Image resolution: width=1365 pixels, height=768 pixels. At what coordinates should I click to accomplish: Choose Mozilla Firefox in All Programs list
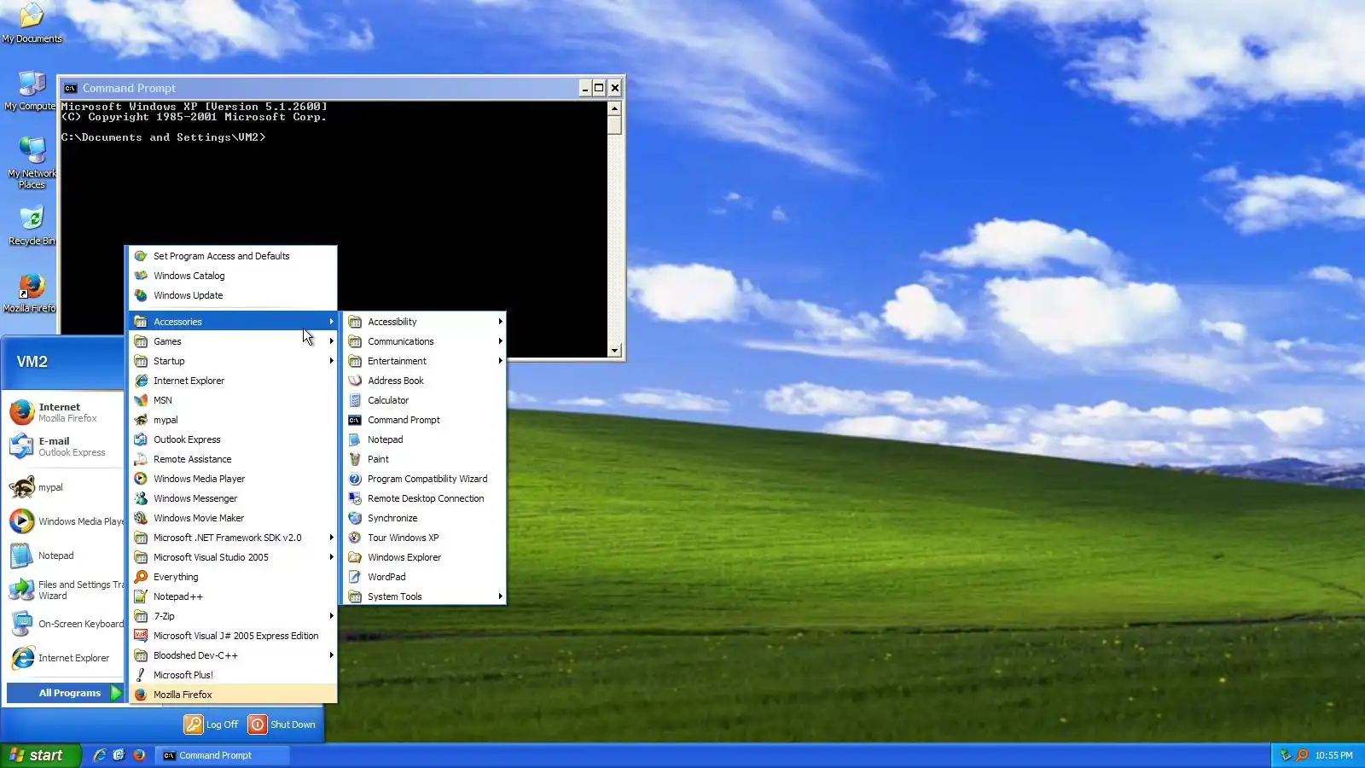point(233,695)
